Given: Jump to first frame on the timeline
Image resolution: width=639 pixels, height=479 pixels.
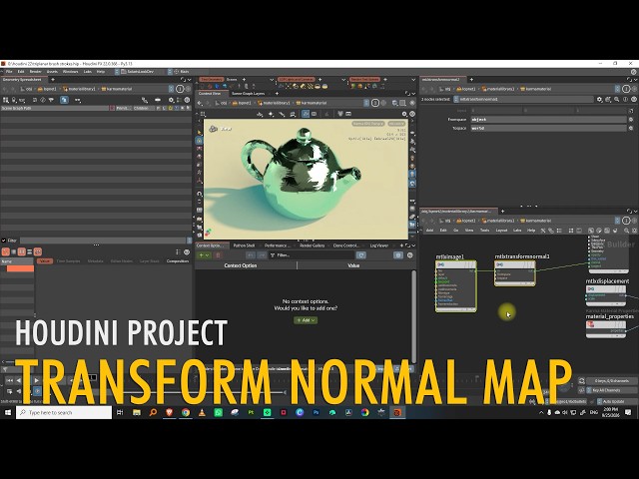Looking at the screenshot, I should tap(9, 380).
